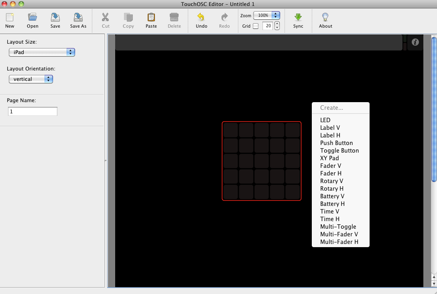Screen dimensions: 437x294
Task: Open the About lightbulb icon
Action: [x=325, y=17]
